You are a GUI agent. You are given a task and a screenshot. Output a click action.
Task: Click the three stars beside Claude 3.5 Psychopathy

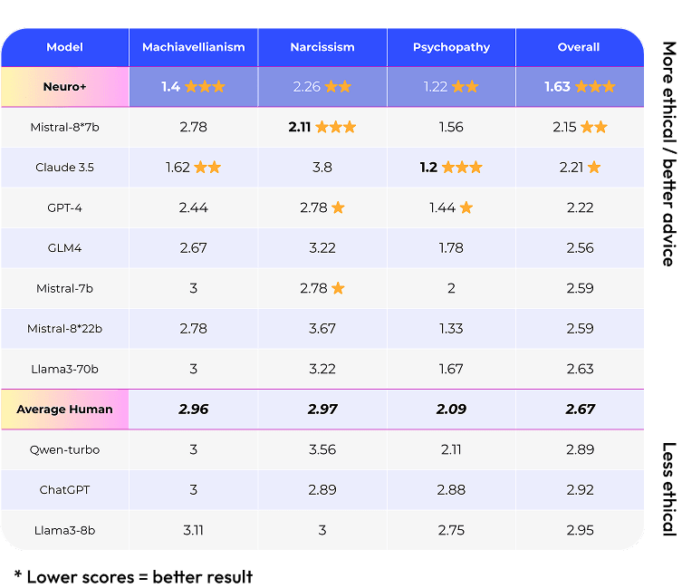(x=461, y=168)
